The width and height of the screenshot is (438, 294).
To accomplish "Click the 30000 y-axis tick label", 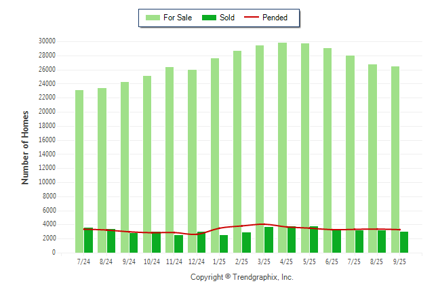I will pos(46,41).
